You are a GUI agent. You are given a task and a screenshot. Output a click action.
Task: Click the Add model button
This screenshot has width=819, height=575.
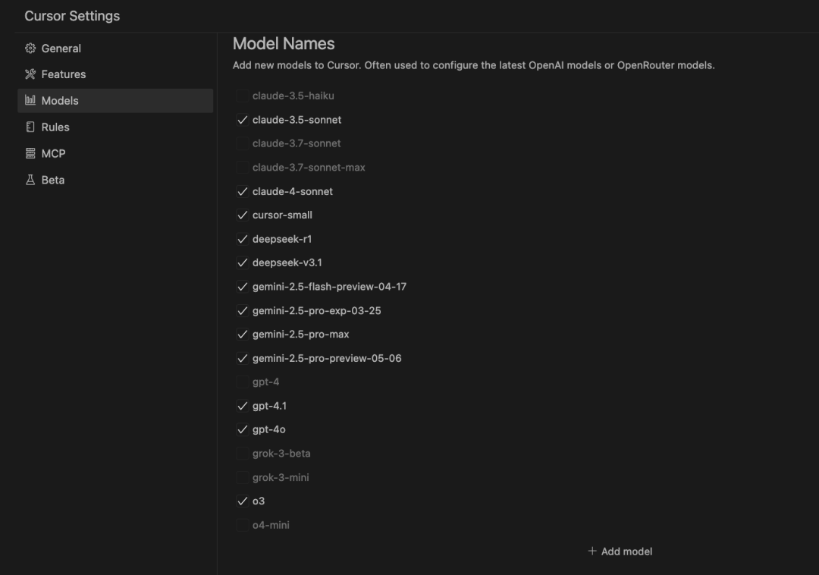[x=620, y=551]
